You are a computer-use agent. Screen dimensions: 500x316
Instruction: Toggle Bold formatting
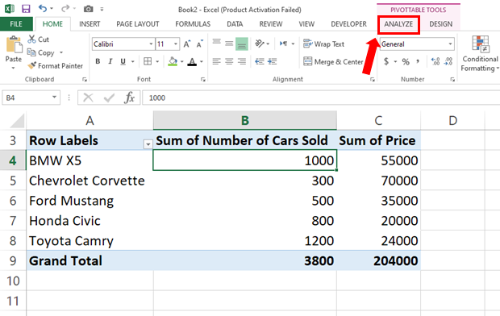point(98,61)
